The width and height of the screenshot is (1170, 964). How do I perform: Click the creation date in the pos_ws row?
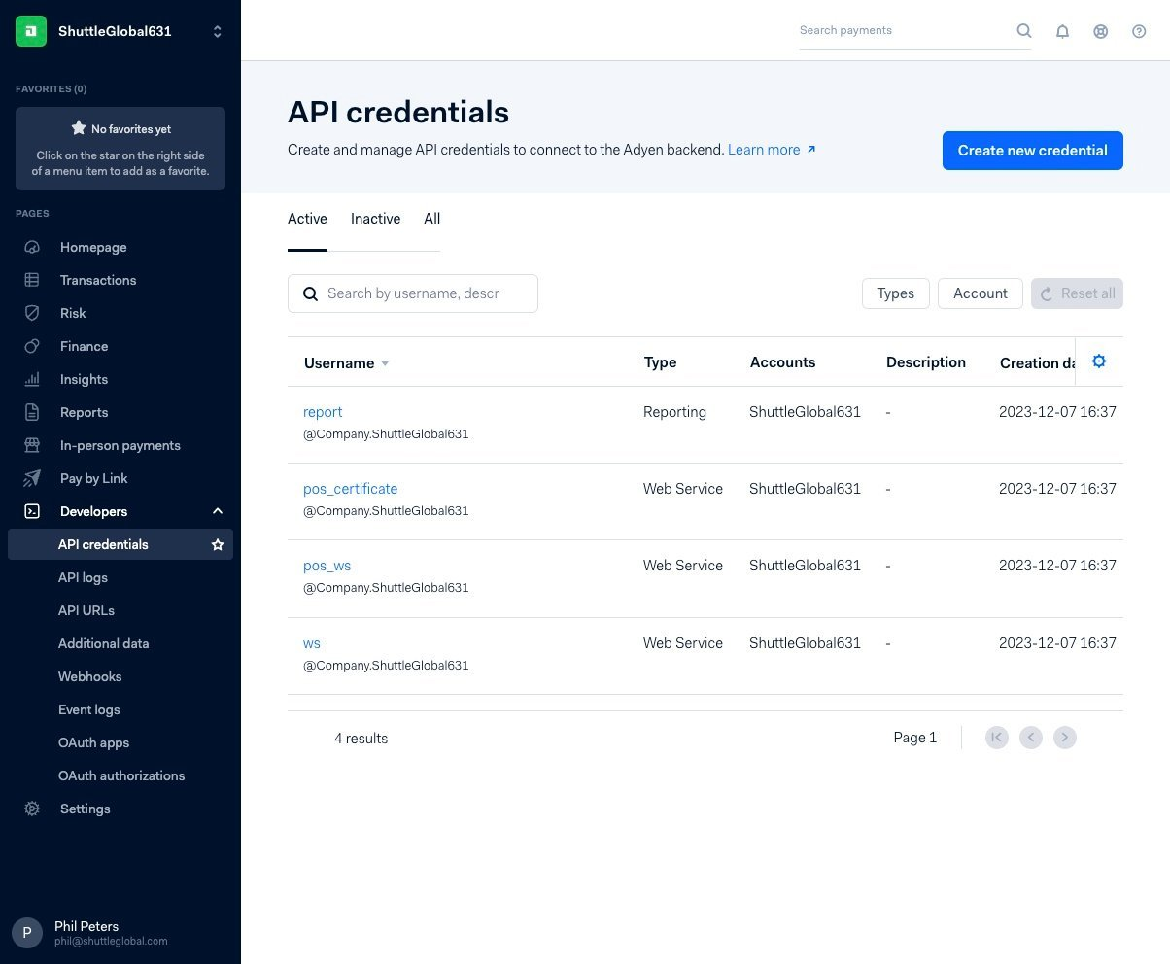click(x=1057, y=566)
